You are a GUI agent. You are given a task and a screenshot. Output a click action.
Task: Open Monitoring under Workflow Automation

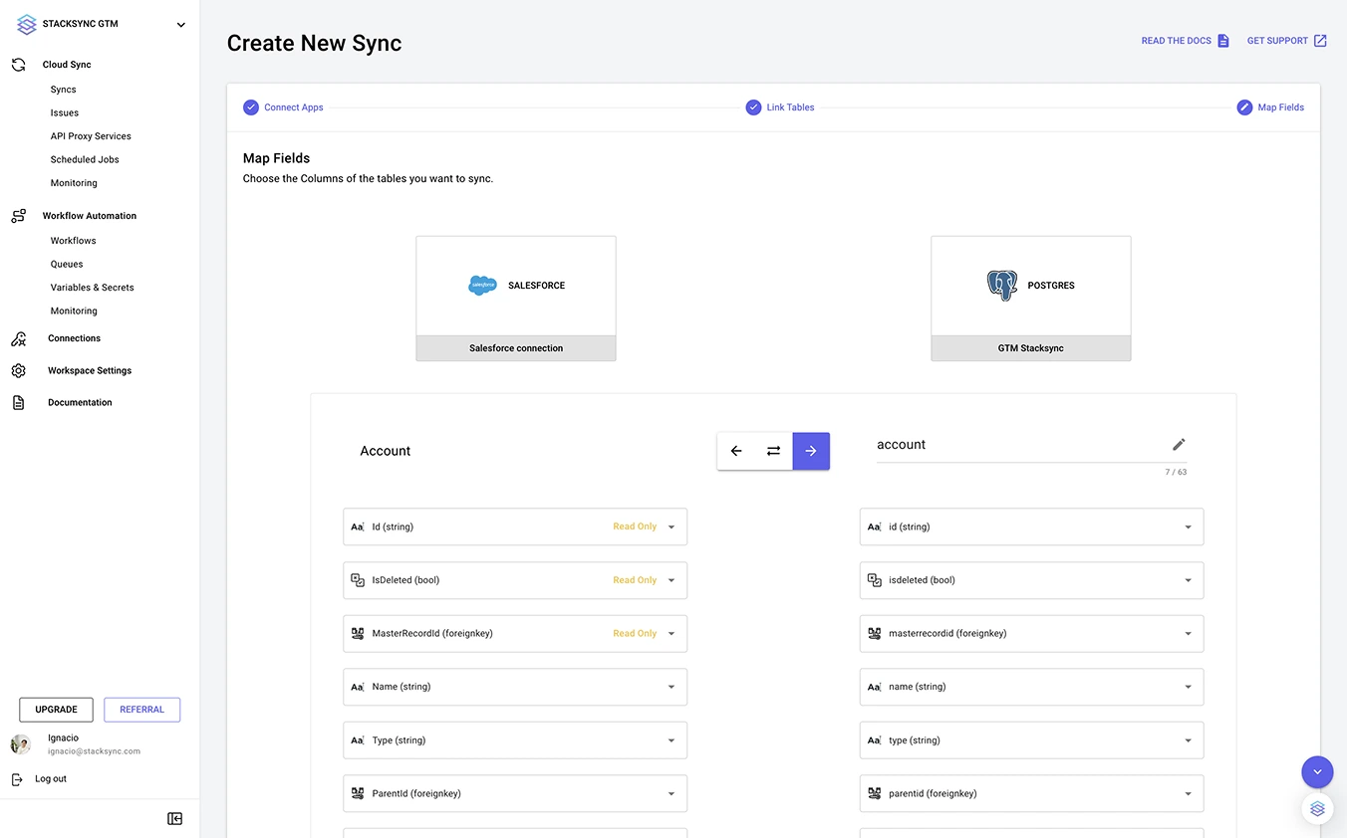click(74, 311)
